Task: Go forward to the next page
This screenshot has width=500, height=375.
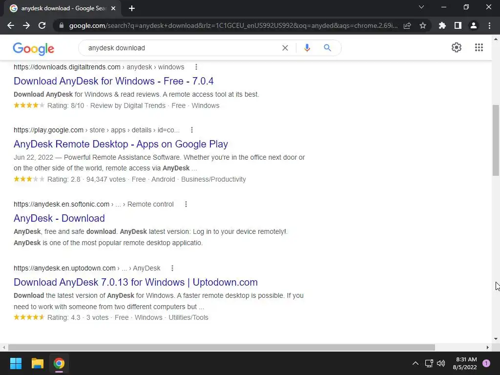Action: 26,25
